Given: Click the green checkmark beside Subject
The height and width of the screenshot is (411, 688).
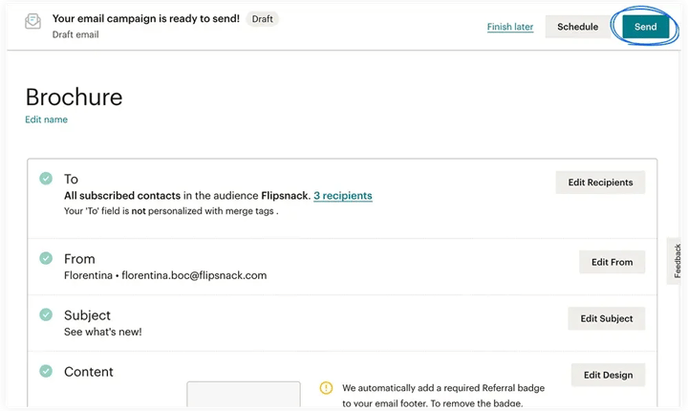Looking at the screenshot, I should pos(46,314).
